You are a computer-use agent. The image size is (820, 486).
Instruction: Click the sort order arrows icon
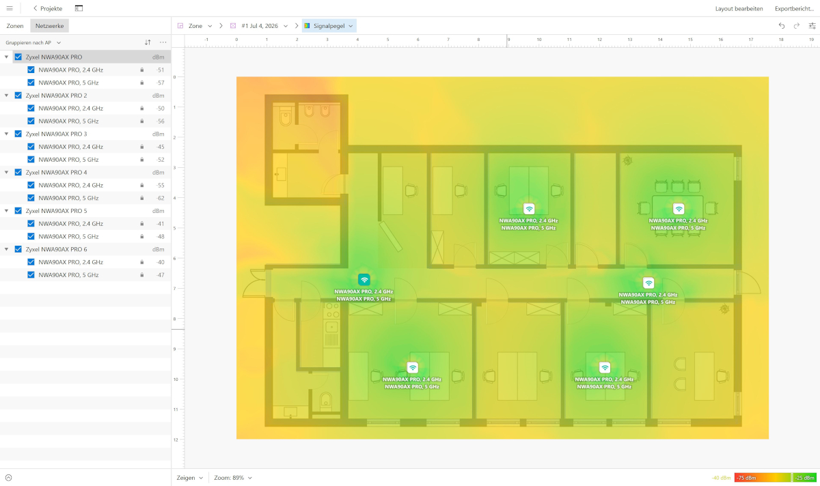148,42
